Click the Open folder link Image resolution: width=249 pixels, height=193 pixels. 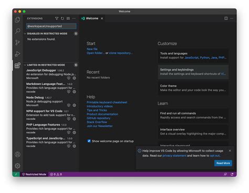click(96, 53)
